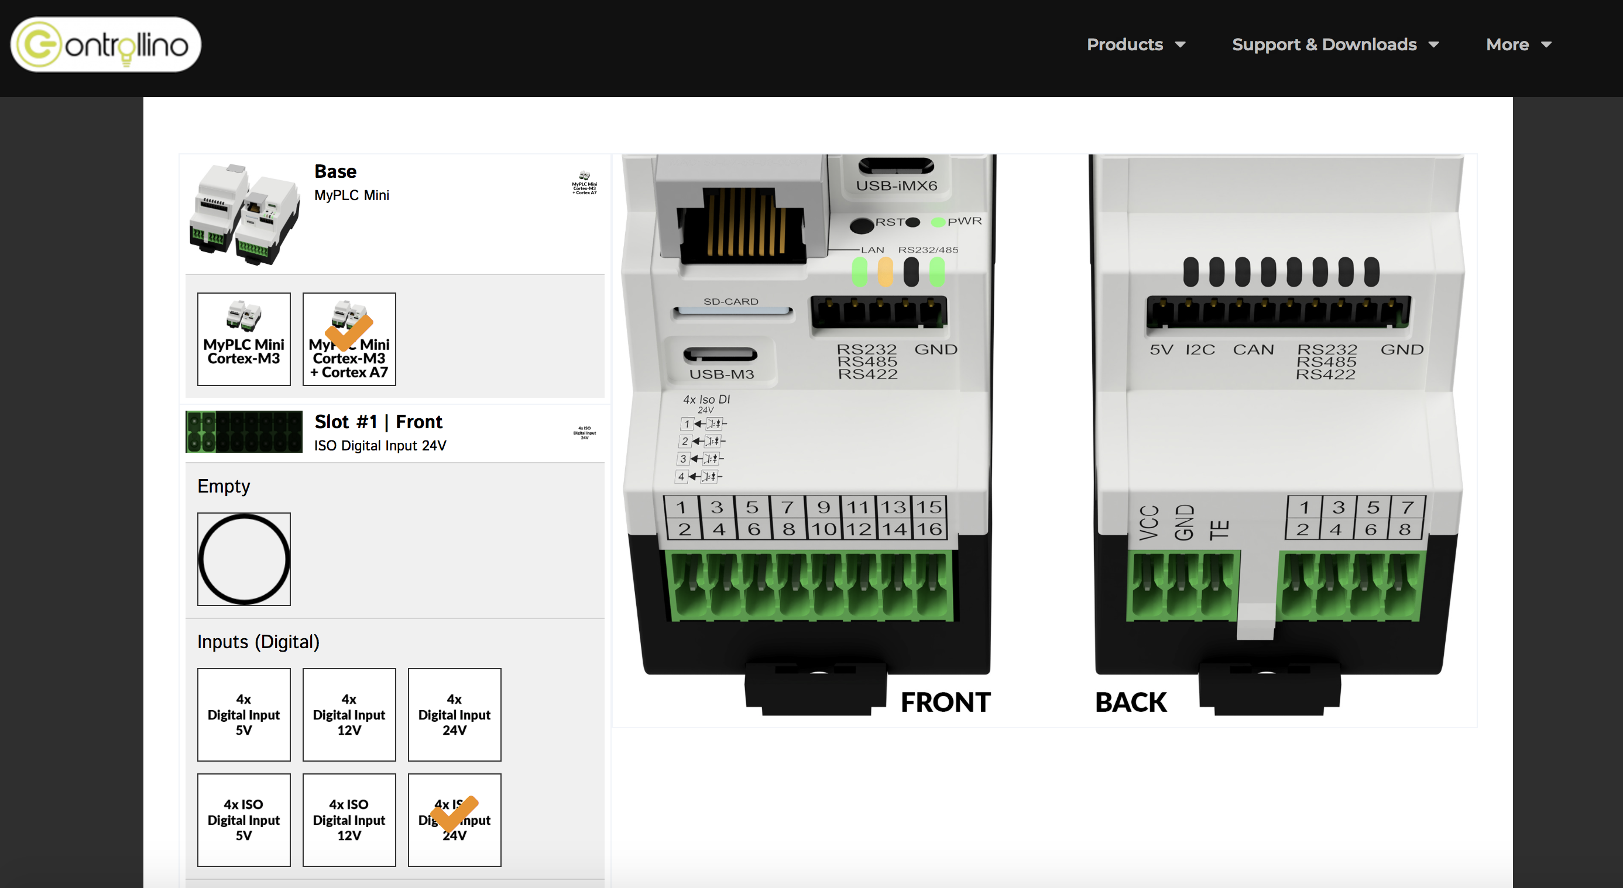
Task: Click the Inputs (Digital) heading
Action: pyautogui.click(x=258, y=642)
